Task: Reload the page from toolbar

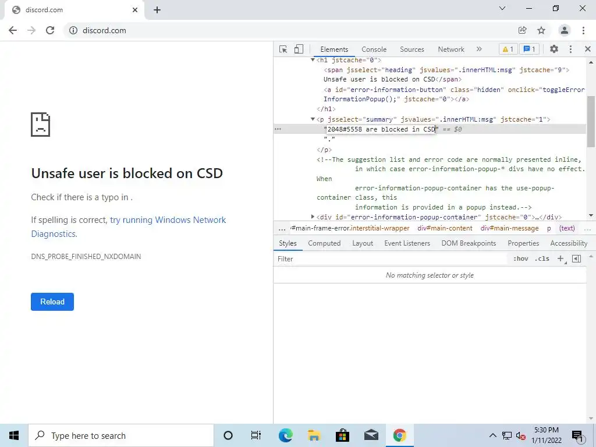Action: pyautogui.click(x=50, y=30)
